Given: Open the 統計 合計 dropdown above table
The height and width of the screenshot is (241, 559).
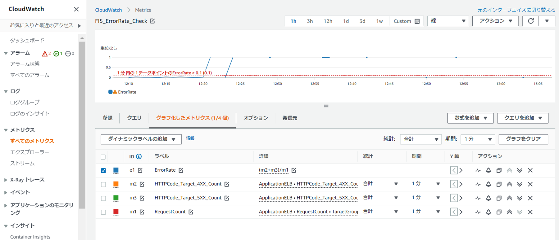Looking at the screenshot, I should point(421,139).
